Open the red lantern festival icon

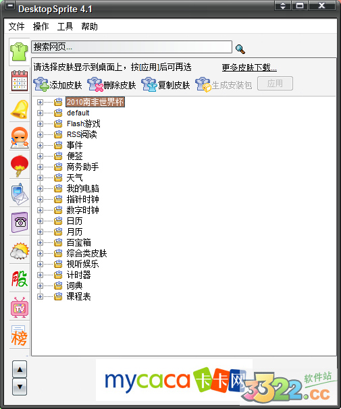(20, 166)
